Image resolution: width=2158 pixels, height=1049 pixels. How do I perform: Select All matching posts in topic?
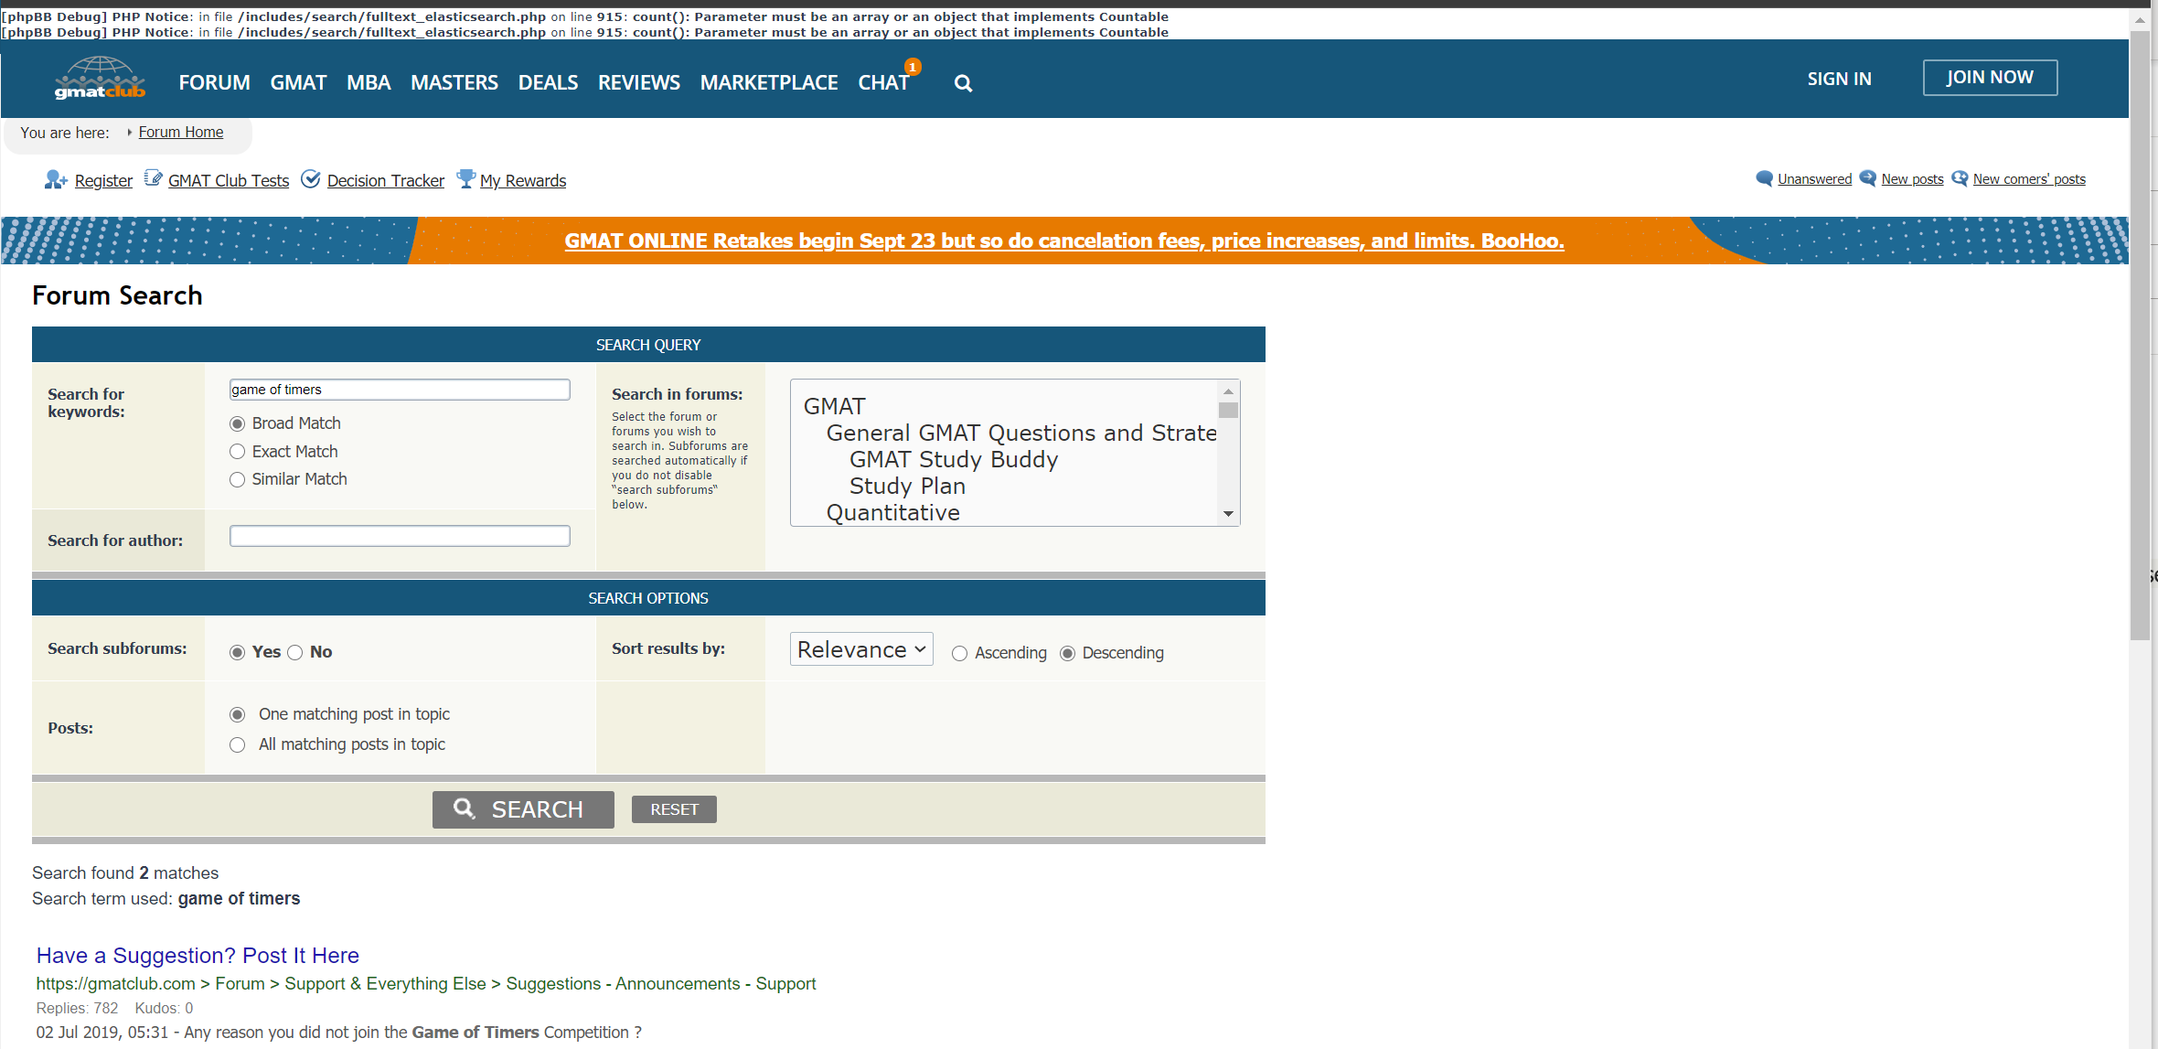pos(238,744)
